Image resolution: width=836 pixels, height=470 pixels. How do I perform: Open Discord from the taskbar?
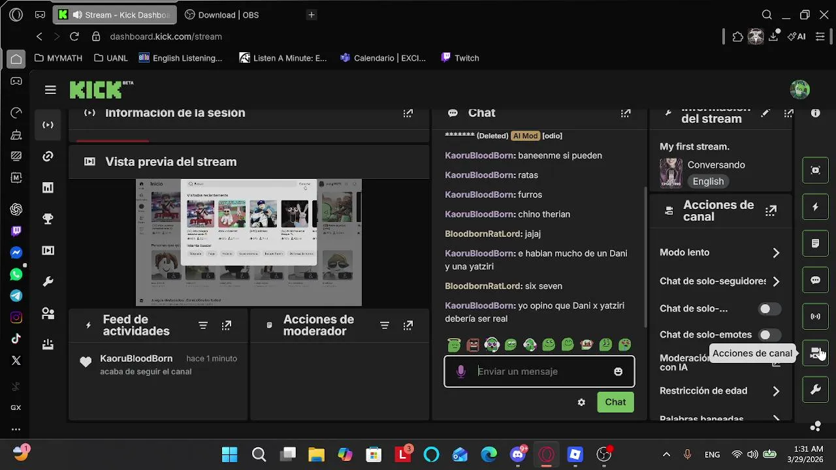pyautogui.click(x=519, y=454)
